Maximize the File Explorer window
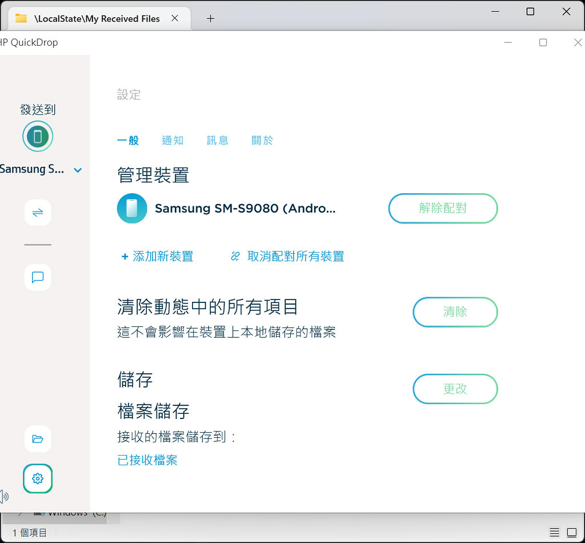Image resolution: width=585 pixels, height=543 pixels. tap(530, 11)
